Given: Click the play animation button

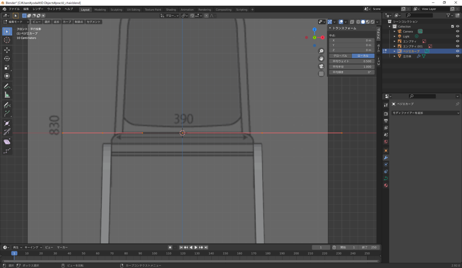Looking at the screenshot, I should tap(196, 247).
